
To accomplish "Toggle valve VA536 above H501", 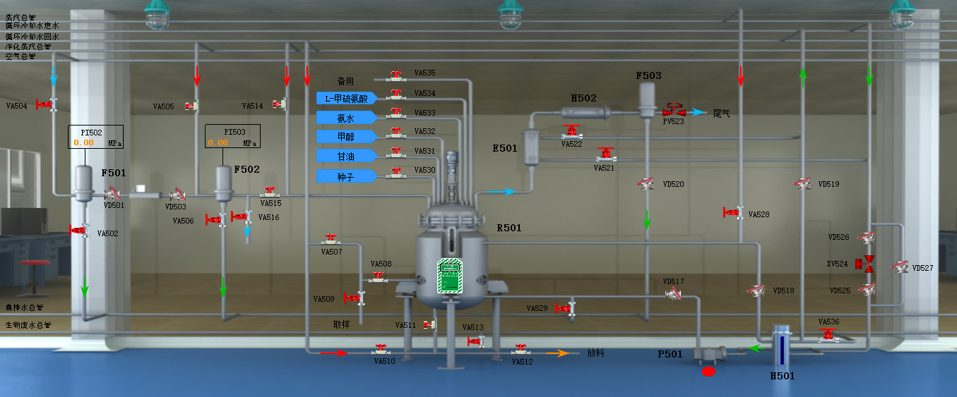I will (x=826, y=335).
